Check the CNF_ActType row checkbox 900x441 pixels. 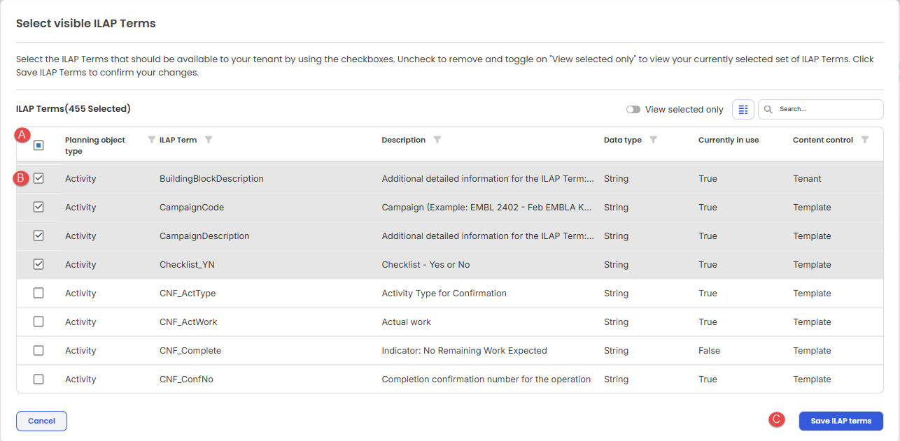click(38, 294)
